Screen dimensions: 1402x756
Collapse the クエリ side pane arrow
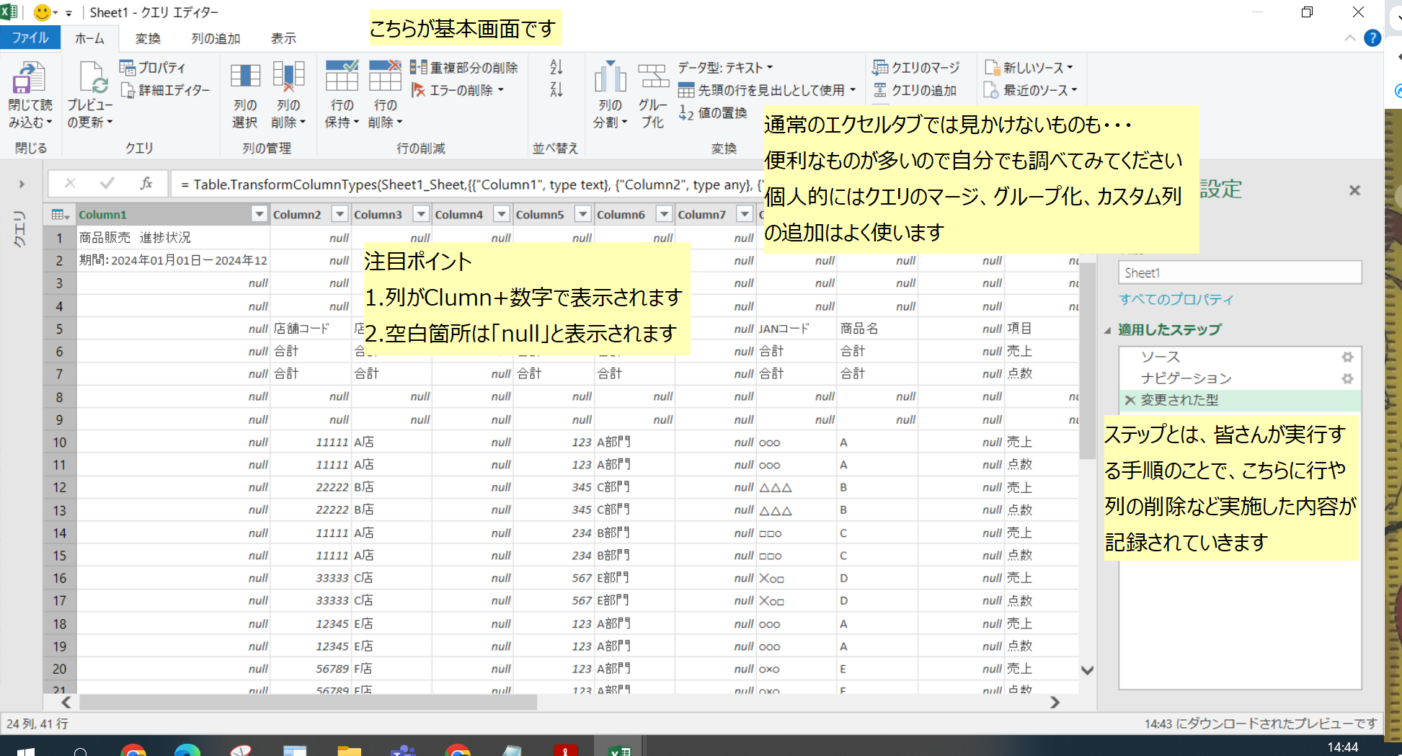tap(22, 184)
